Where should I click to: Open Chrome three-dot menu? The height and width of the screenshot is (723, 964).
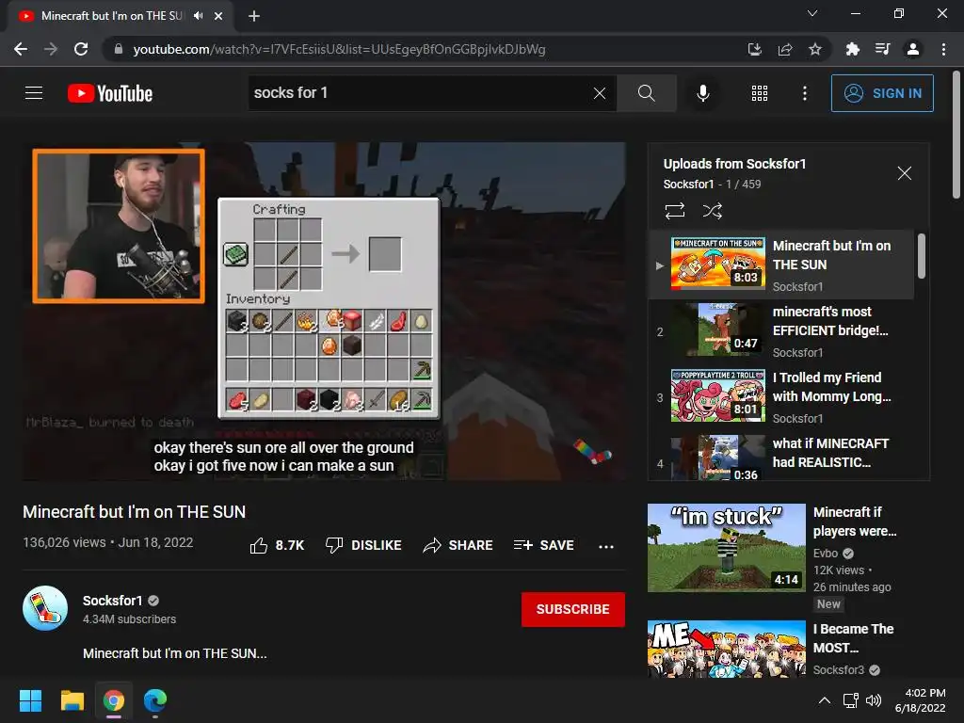click(943, 49)
